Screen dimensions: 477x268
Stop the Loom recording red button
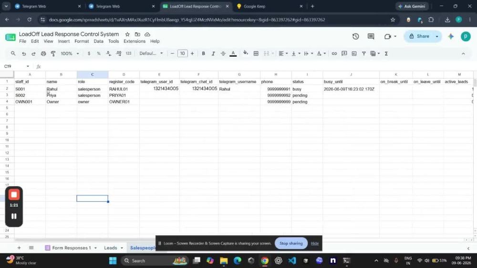click(x=14, y=195)
